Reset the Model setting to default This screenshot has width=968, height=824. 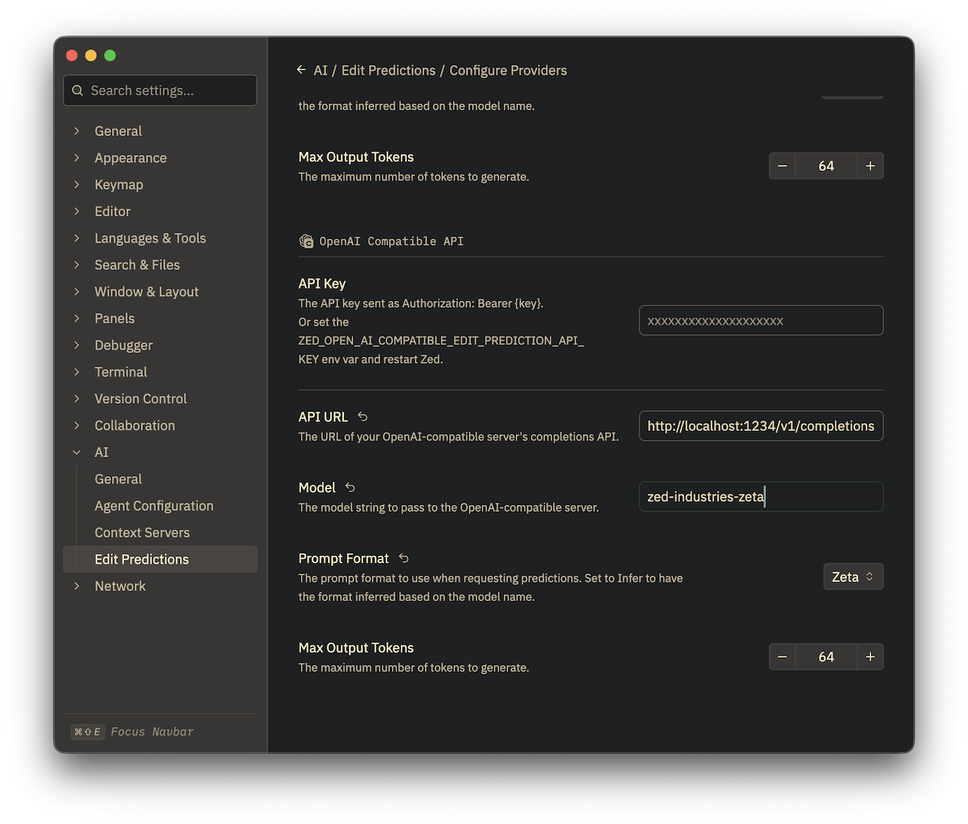[350, 488]
